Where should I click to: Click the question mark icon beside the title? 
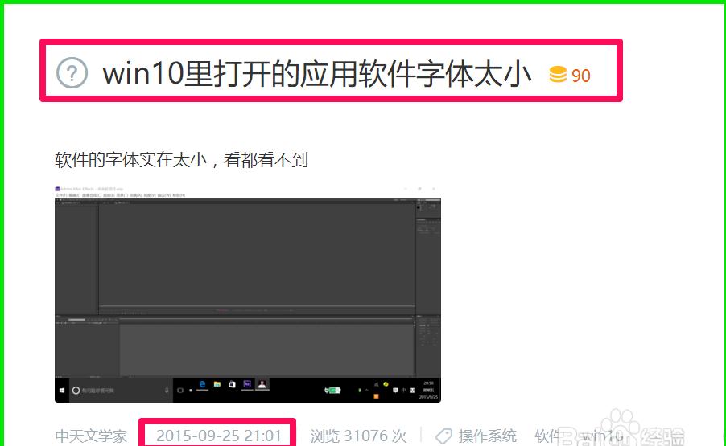[72, 73]
